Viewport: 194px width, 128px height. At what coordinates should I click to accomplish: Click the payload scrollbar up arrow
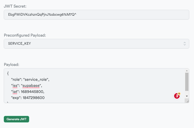click(x=187, y=71)
